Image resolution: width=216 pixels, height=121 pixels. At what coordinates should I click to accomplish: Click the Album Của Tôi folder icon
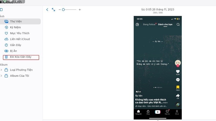(6, 76)
